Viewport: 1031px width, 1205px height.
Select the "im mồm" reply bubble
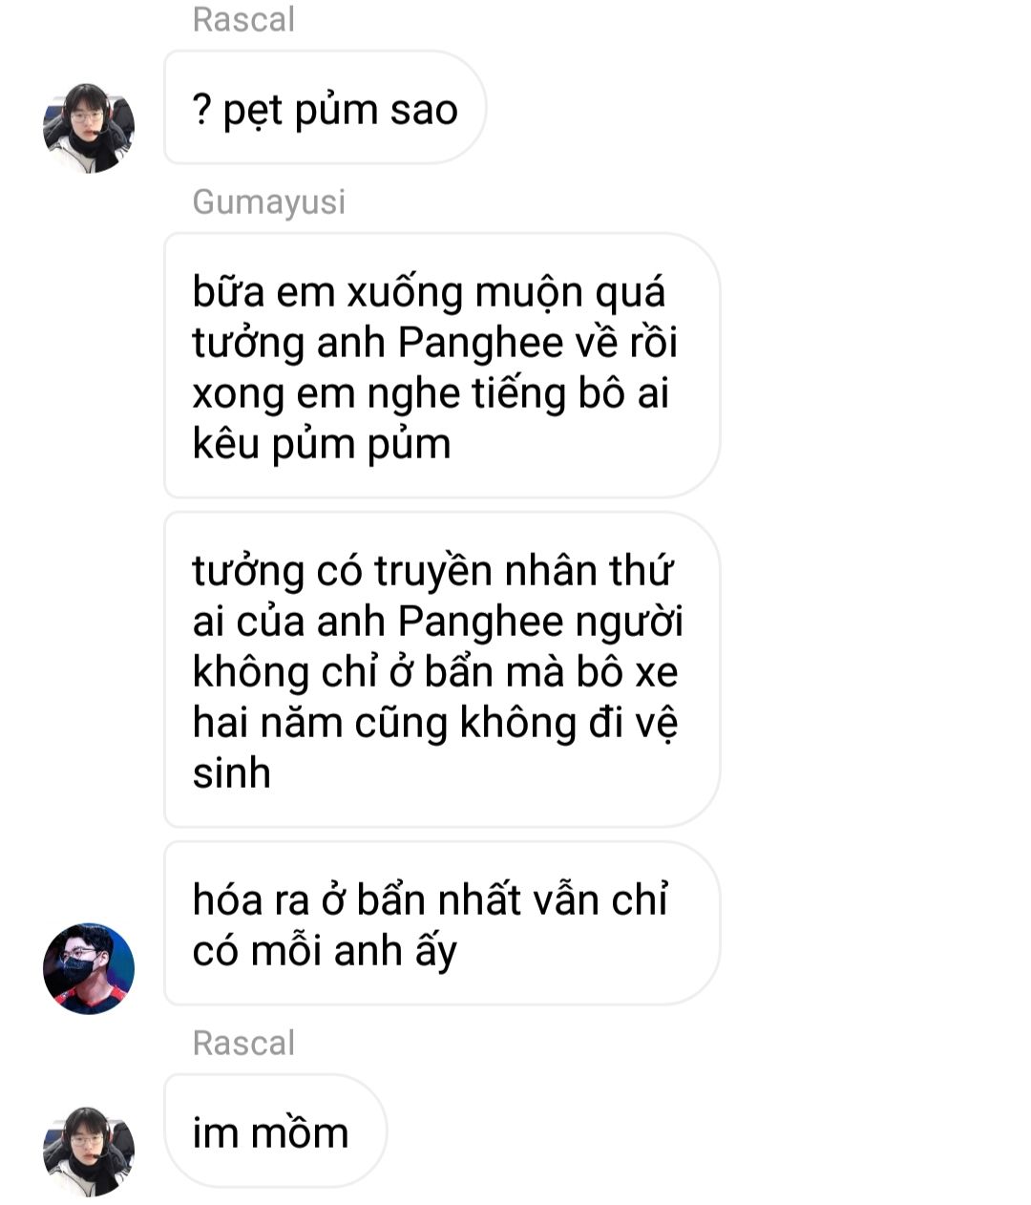click(x=275, y=1131)
